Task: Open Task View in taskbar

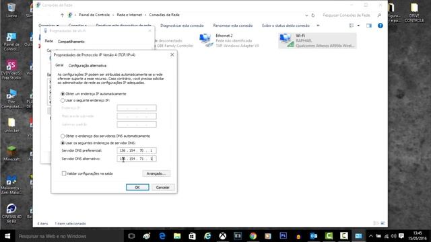Action: click(x=131, y=236)
